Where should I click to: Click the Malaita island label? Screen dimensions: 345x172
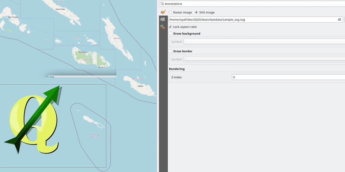[117, 38]
